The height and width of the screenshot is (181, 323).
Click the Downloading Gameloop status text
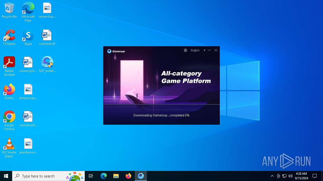click(161, 115)
